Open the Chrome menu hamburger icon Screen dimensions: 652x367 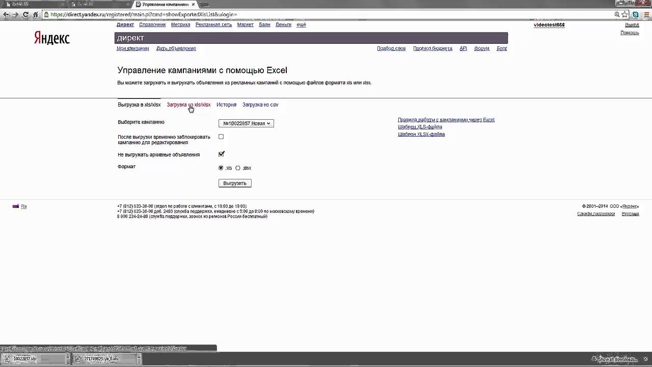646,15
